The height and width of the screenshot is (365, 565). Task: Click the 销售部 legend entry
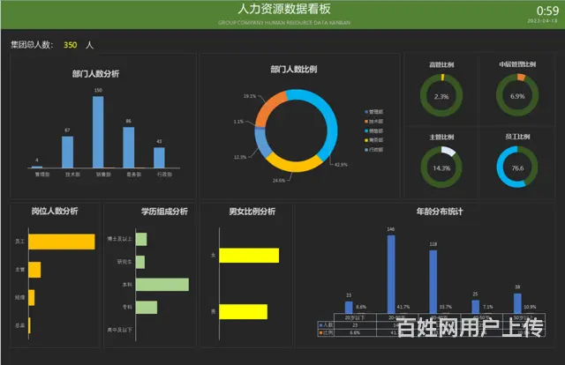[374, 130]
